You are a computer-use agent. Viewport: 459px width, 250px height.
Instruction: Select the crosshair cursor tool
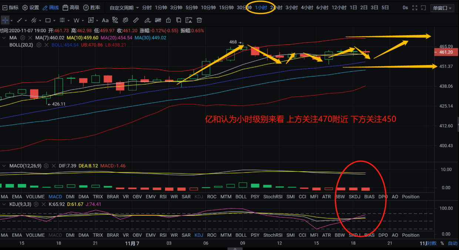[5, 20]
